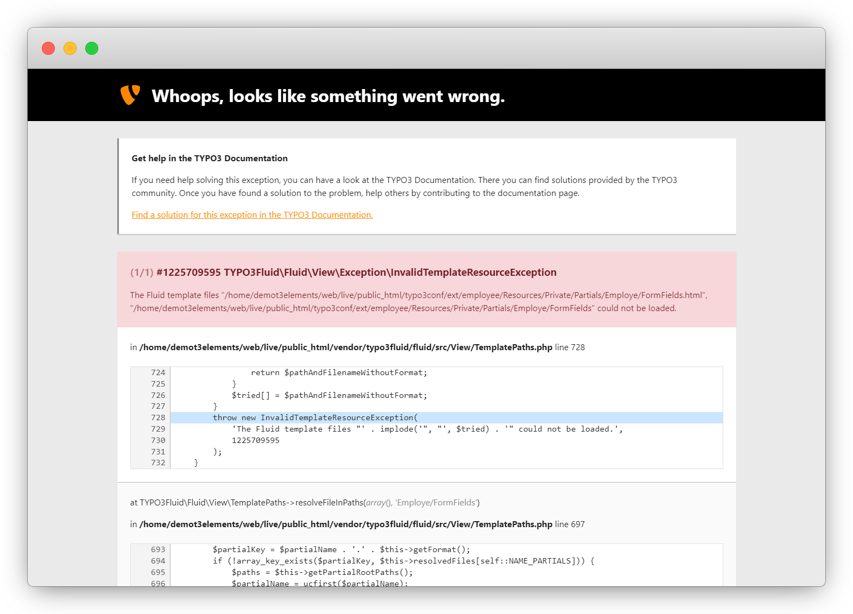Click the red close window button
Screen dimensions: 853x614
coord(48,48)
